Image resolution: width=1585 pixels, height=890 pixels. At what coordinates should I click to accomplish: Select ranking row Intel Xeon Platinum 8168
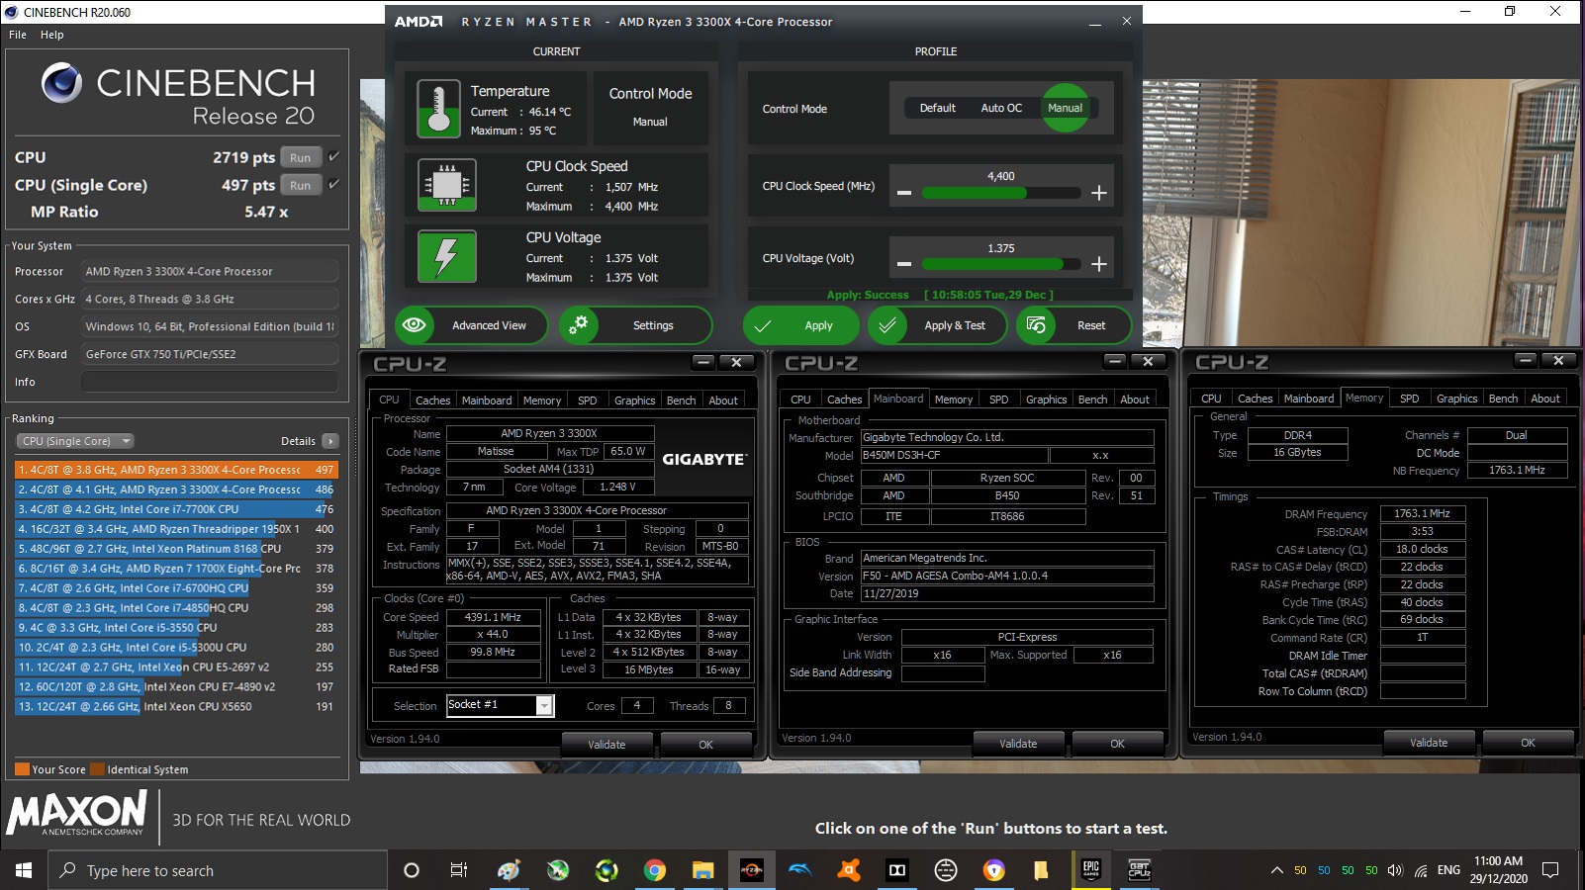pyautogui.click(x=176, y=549)
